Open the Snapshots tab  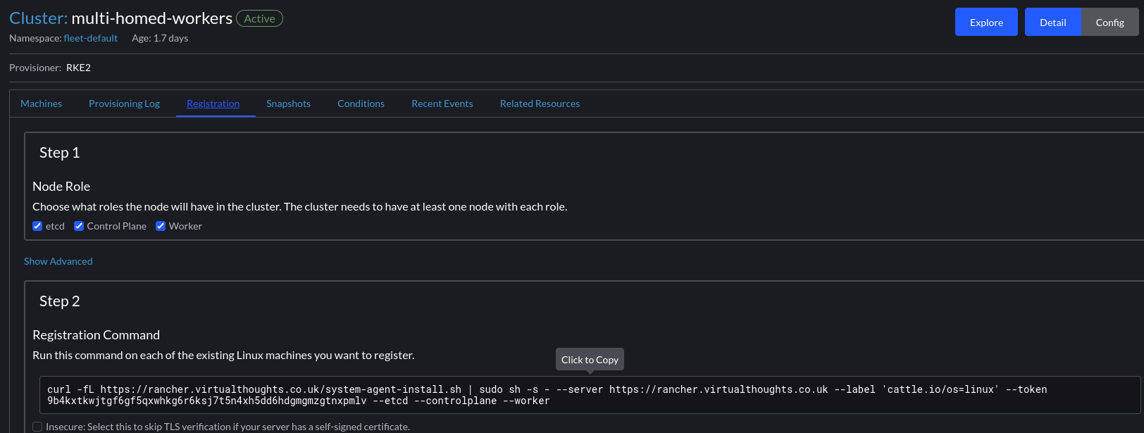tap(288, 103)
